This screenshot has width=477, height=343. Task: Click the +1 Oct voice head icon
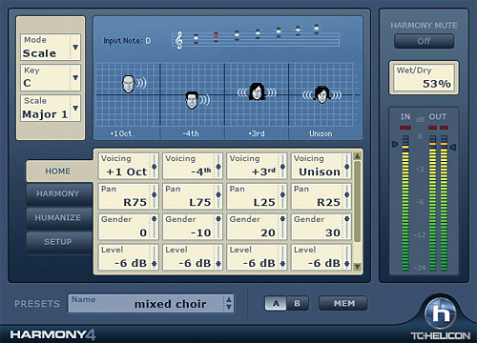click(128, 84)
